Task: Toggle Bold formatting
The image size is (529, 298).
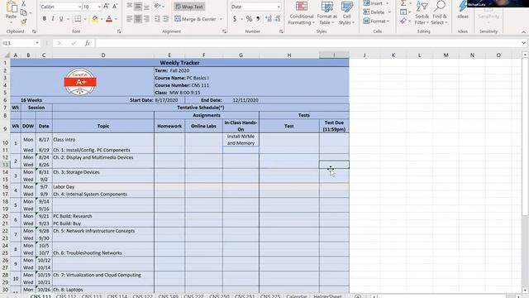Action: [44, 19]
